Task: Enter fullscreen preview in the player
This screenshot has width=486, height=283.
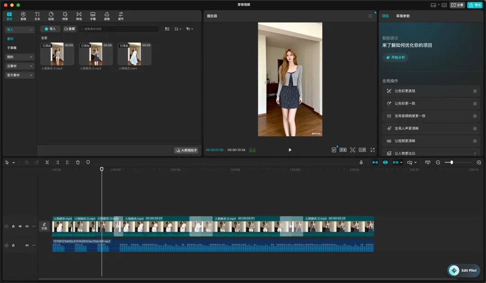Action: click(x=372, y=150)
